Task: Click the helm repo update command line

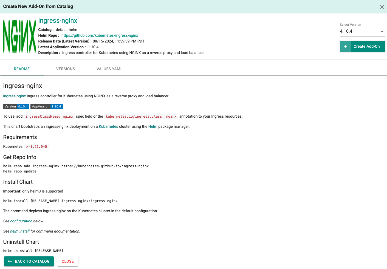Action: tap(20, 171)
